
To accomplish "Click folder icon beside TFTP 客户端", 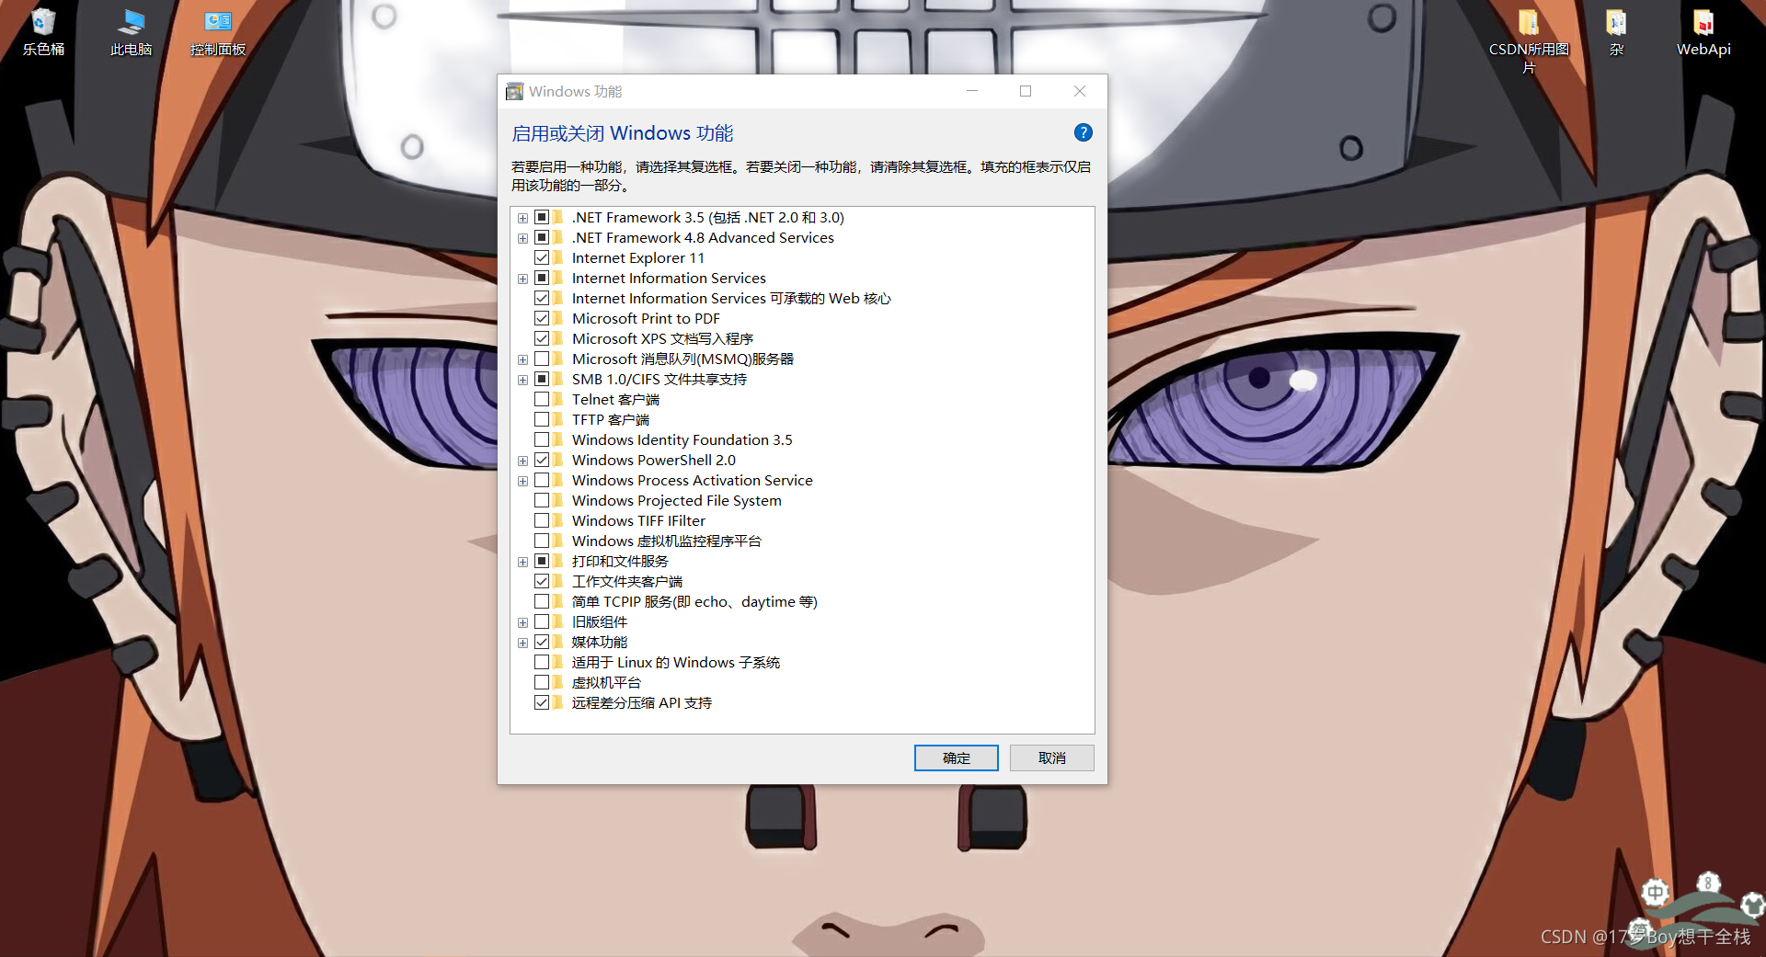I will 557,419.
